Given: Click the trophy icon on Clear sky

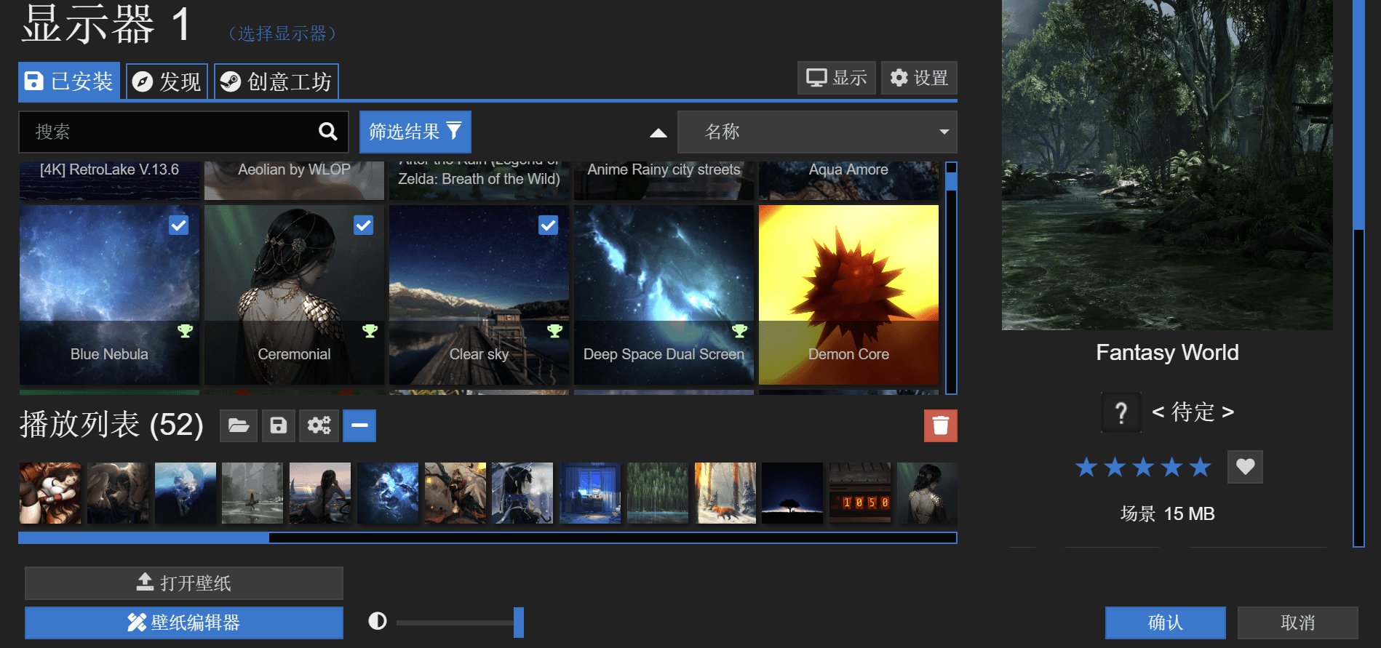Looking at the screenshot, I should 554,331.
